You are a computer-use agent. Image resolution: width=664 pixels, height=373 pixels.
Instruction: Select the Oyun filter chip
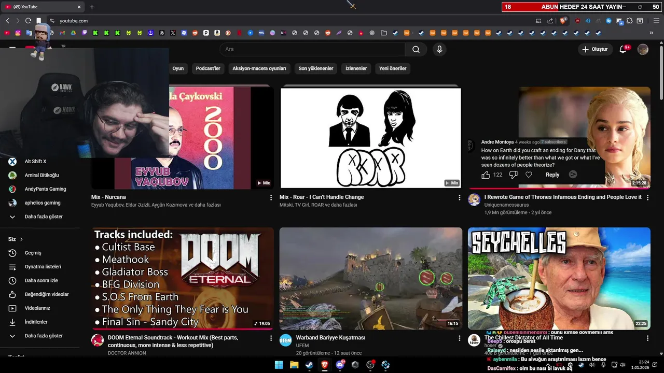[178, 68]
